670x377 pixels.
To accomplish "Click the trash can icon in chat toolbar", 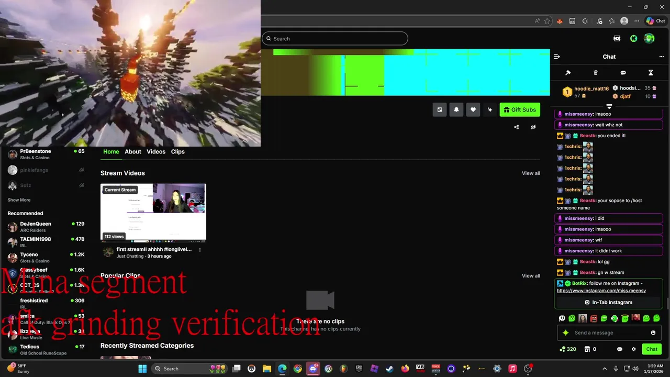I will [x=596, y=73].
